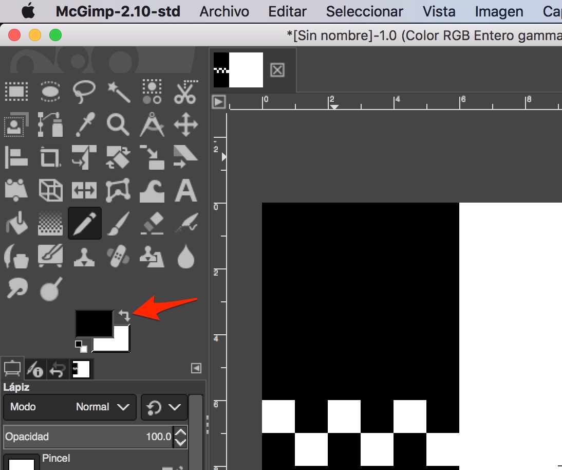Click the black foreground color swatch

click(x=94, y=322)
